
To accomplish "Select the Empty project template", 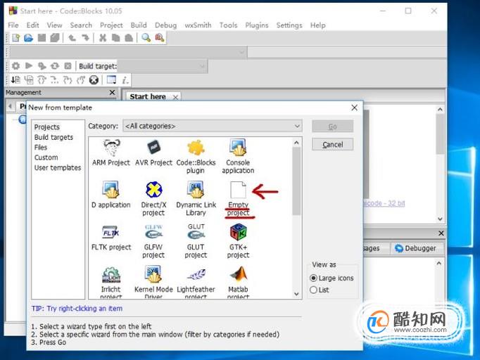I will 238,198.
